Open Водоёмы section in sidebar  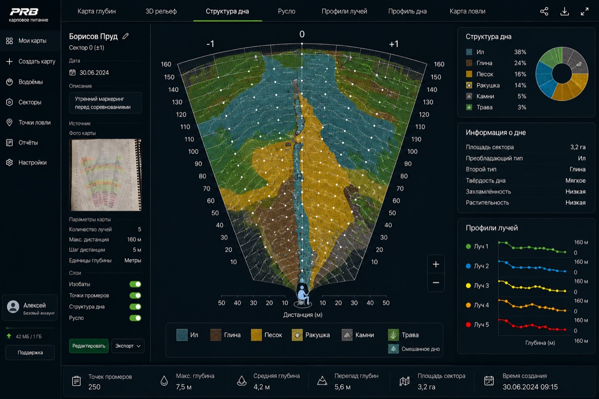[30, 82]
